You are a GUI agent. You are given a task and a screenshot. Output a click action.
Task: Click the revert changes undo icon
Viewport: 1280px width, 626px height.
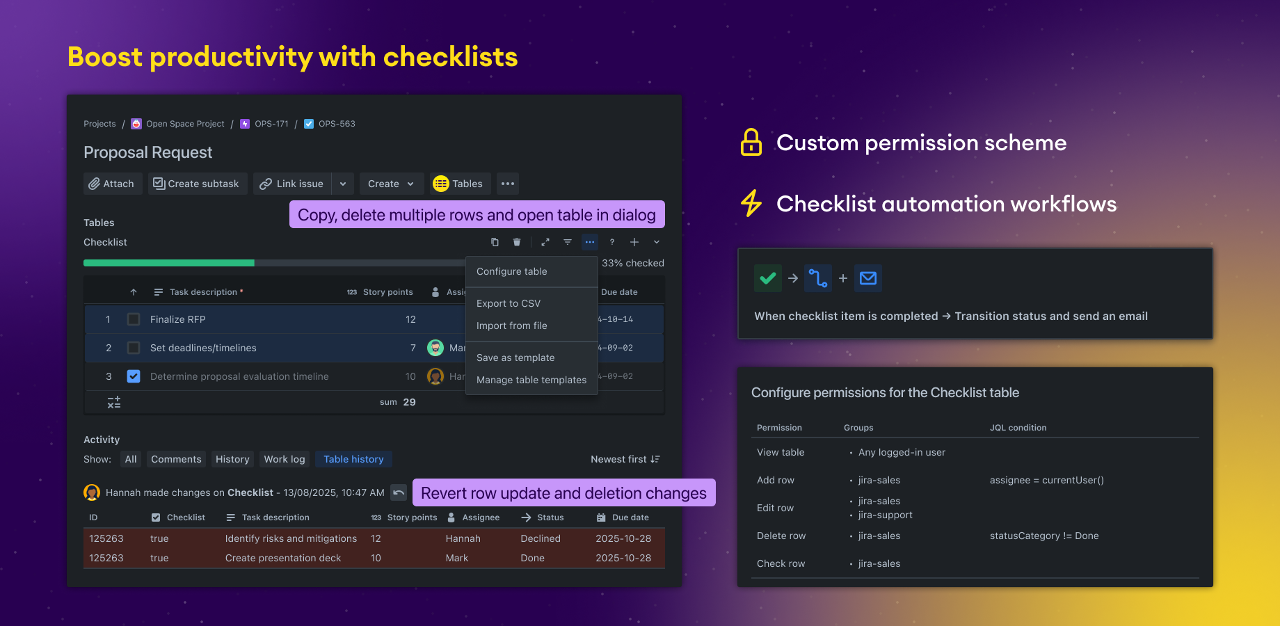(399, 492)
